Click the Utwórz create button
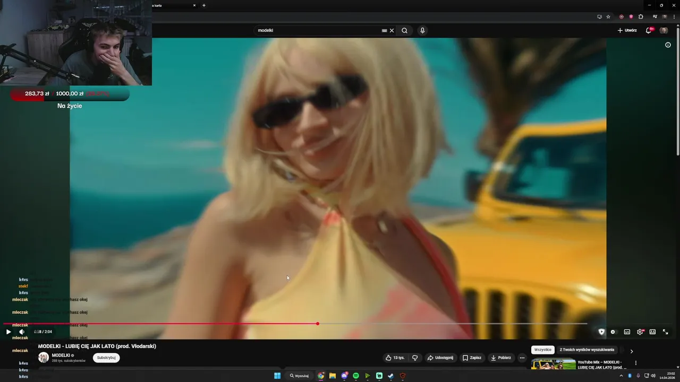 [627, 30]
